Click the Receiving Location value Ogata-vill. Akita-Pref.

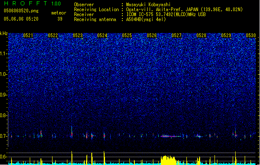(x=155, y=9)
